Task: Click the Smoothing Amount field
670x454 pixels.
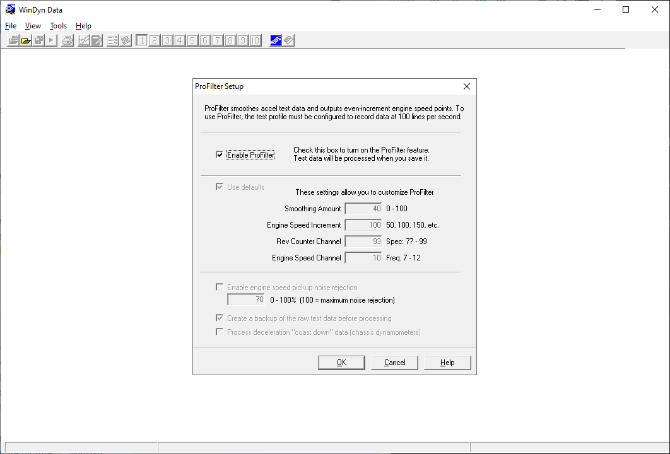Action: (x=363, y=209)
